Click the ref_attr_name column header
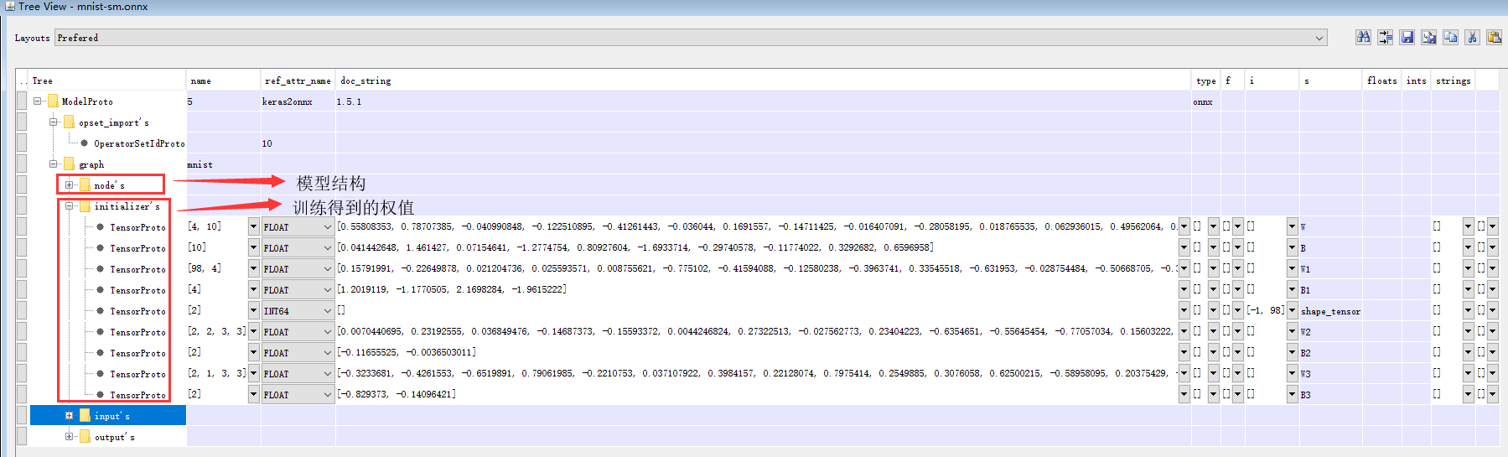The height and width of the screenshot is (457, 1508). click(298, 80)
